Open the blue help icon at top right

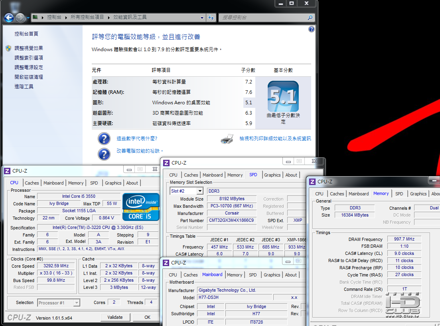click(312, 29)
